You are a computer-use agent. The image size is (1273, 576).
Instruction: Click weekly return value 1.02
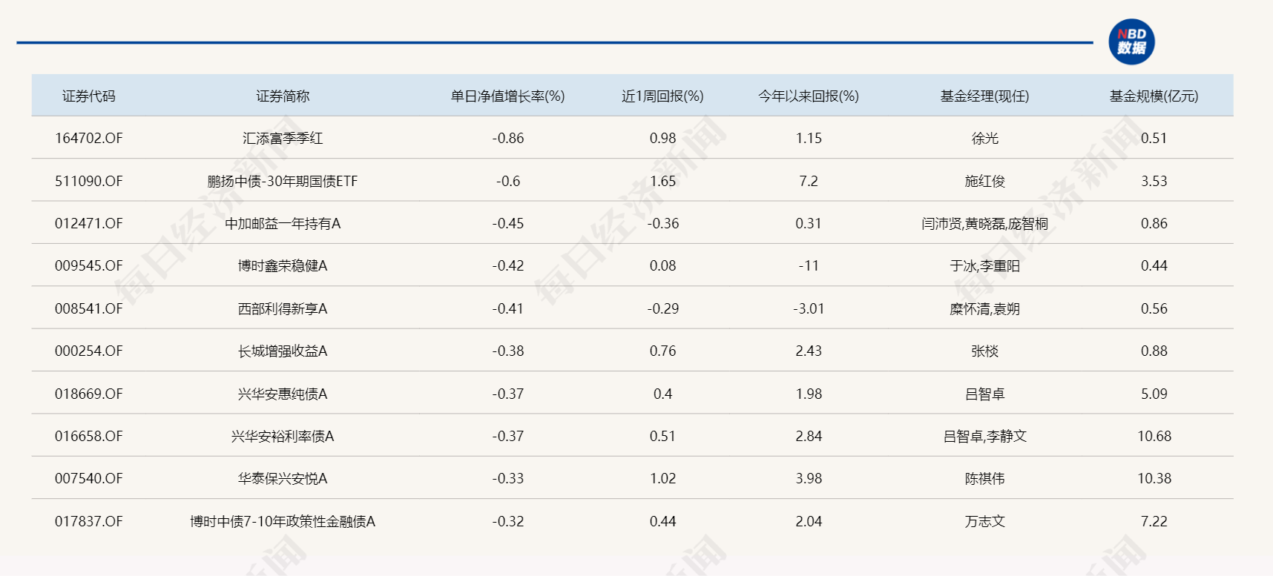click(x=662, y=478)
